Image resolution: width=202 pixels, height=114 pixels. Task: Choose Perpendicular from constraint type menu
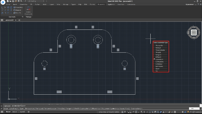[x=160, y=50]
